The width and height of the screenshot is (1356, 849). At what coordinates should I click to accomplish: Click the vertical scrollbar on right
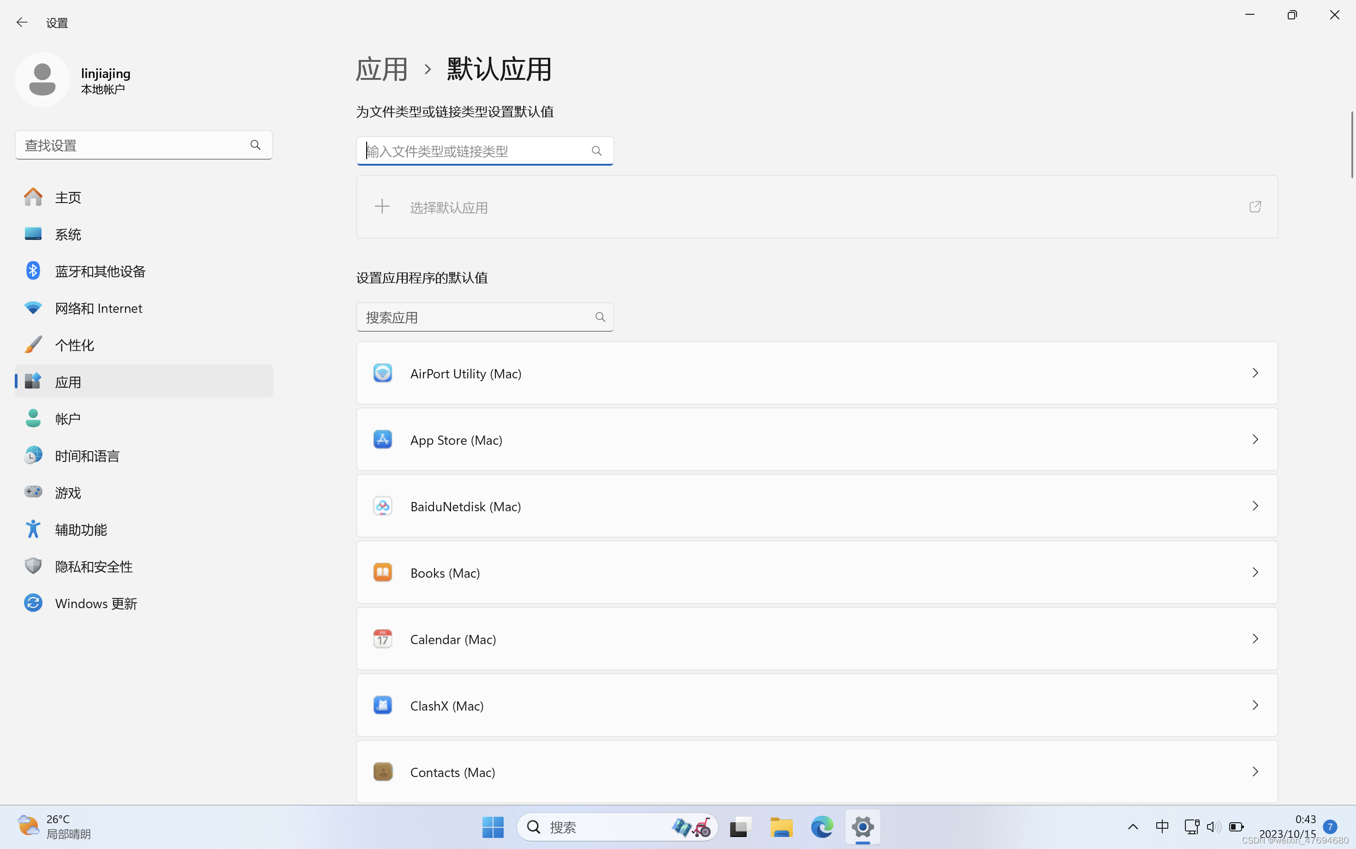pos(1351,145)
